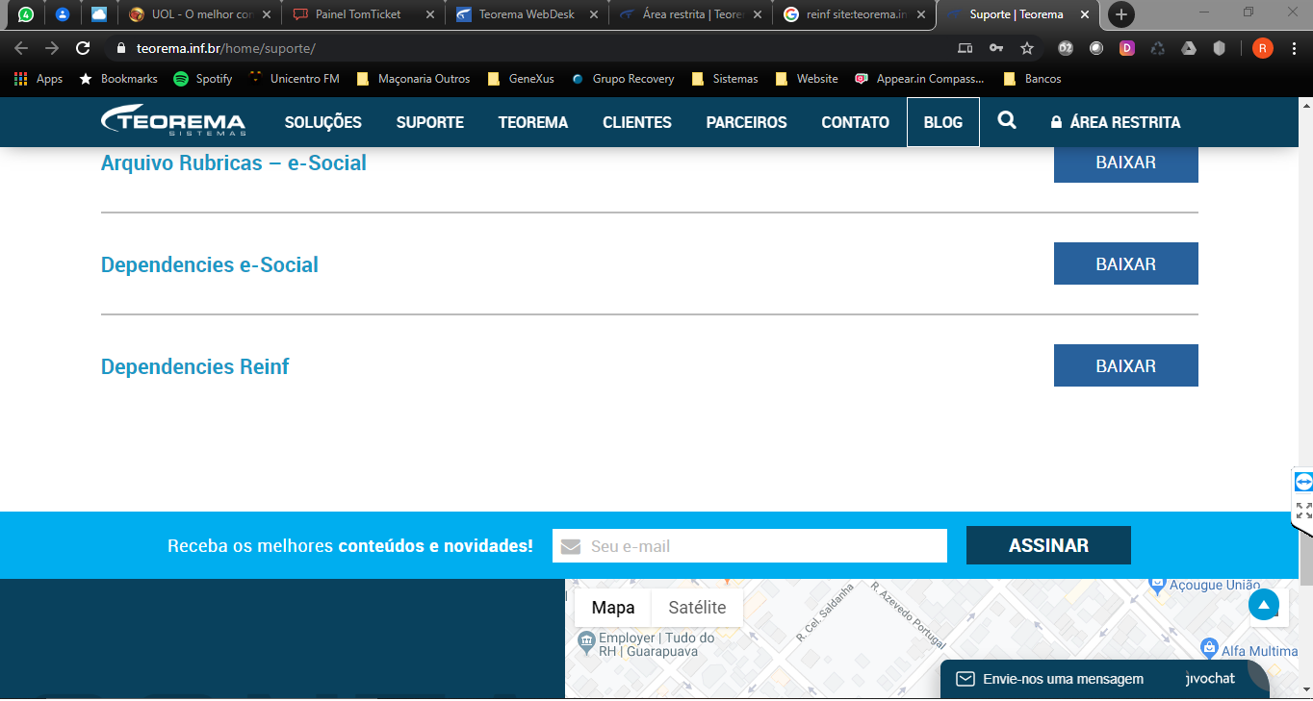Switch the map to Satélite view
The image size is (1313, 701).
(x=697, y=608)
